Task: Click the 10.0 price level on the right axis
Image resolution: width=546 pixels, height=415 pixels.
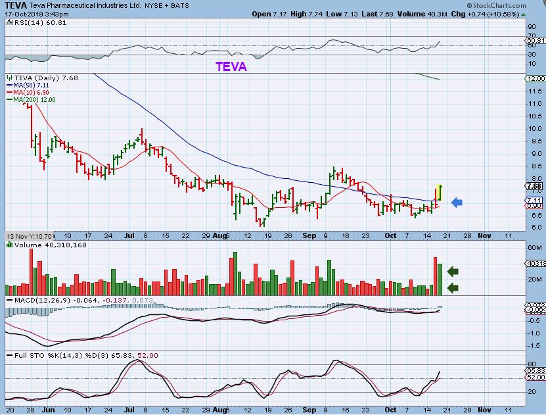Action: pos(535,129)
